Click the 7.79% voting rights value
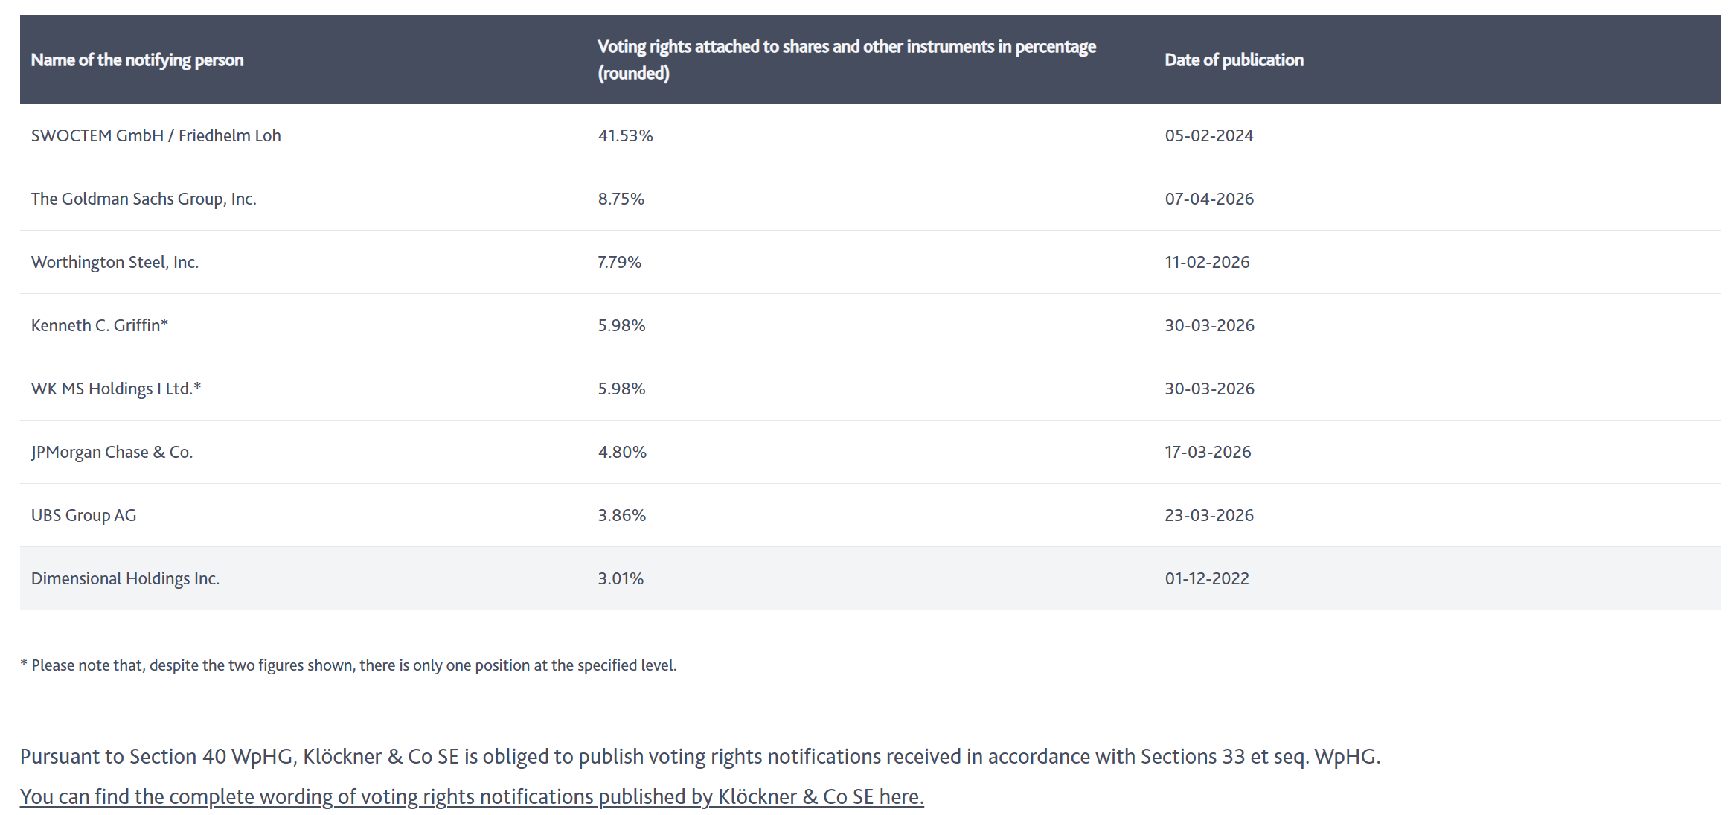Screen dimensions: 1733x815 click(619, 262)
